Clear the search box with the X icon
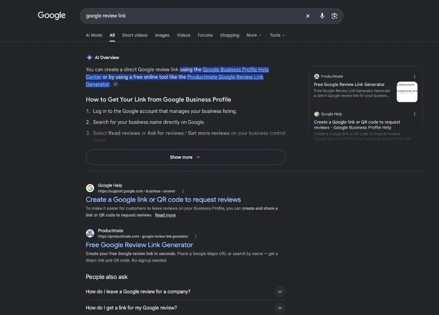The width and height of the screenshot is (439, 315). 308,16
